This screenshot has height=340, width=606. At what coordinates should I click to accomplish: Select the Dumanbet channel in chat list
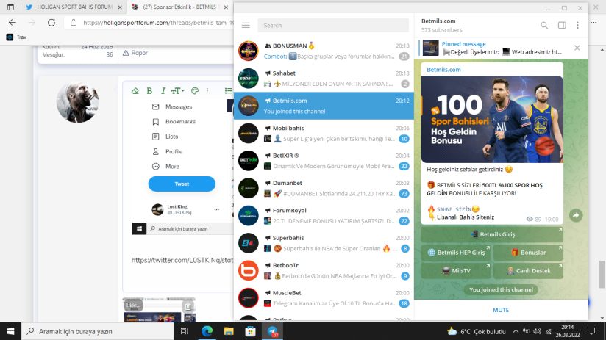pos(323,188)
